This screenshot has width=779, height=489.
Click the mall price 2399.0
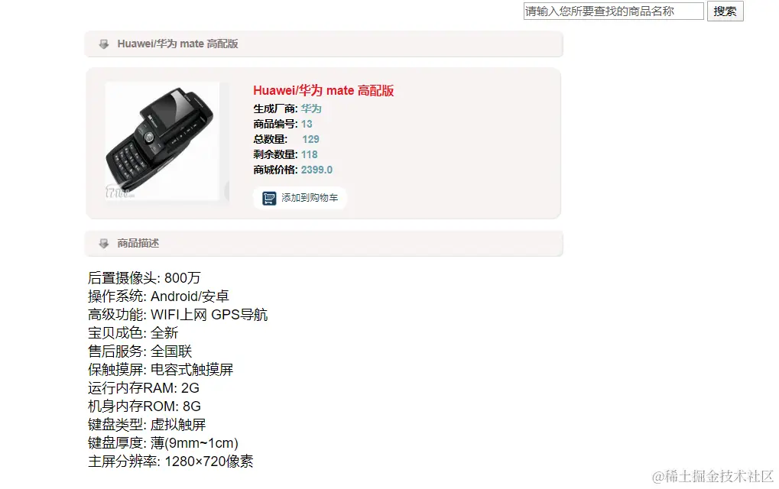tap(316, 170)
